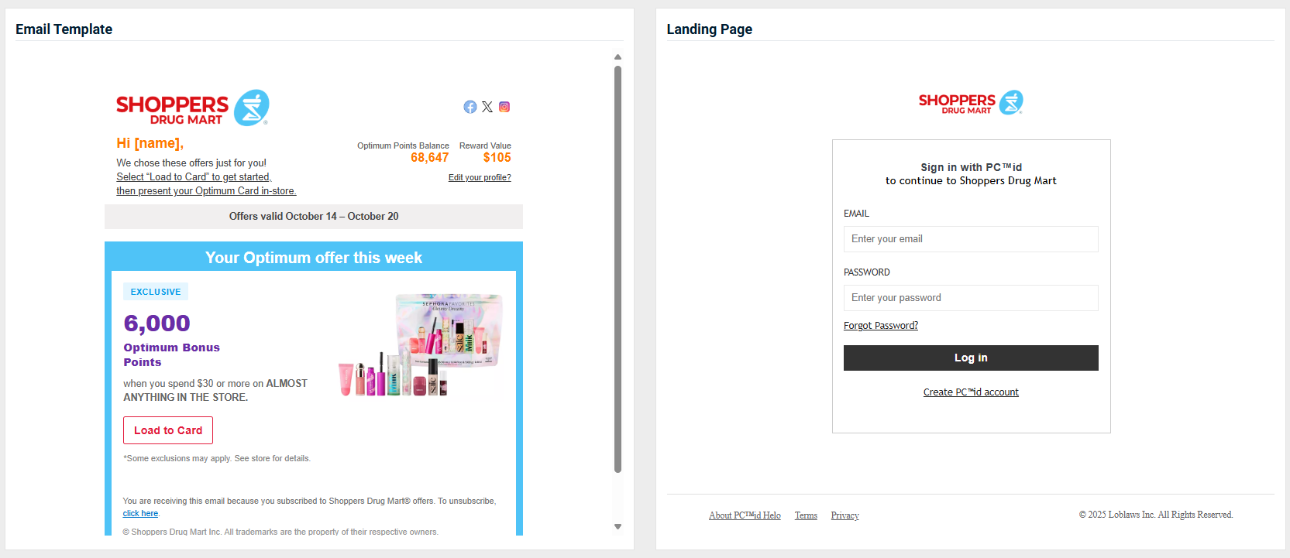Open the Instagram icon in email header
This screenshot has height=558, width=1290.
504,107
